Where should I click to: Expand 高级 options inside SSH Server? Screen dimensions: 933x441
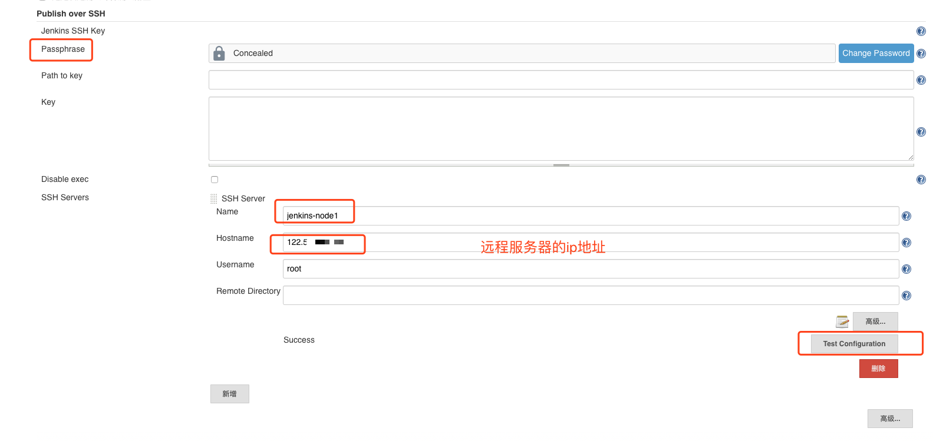(x=875, y=321)
